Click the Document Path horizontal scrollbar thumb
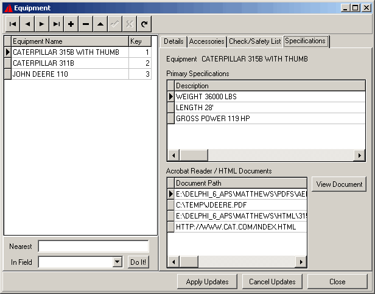The height and width of the screenshot is (294, 375). tap(189, 262)
